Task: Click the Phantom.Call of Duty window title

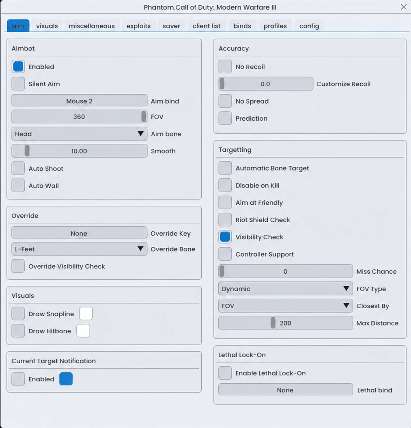Action: pos(210,7)
